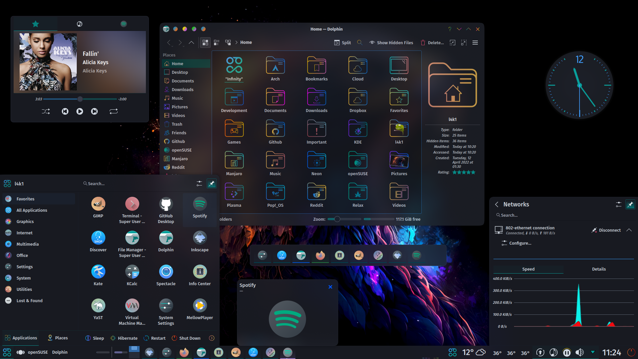The width and height of the screenshot is (638, 359).
Task: Open Dolphin's hamburger menu icon
Action: (x=475, y=43)
